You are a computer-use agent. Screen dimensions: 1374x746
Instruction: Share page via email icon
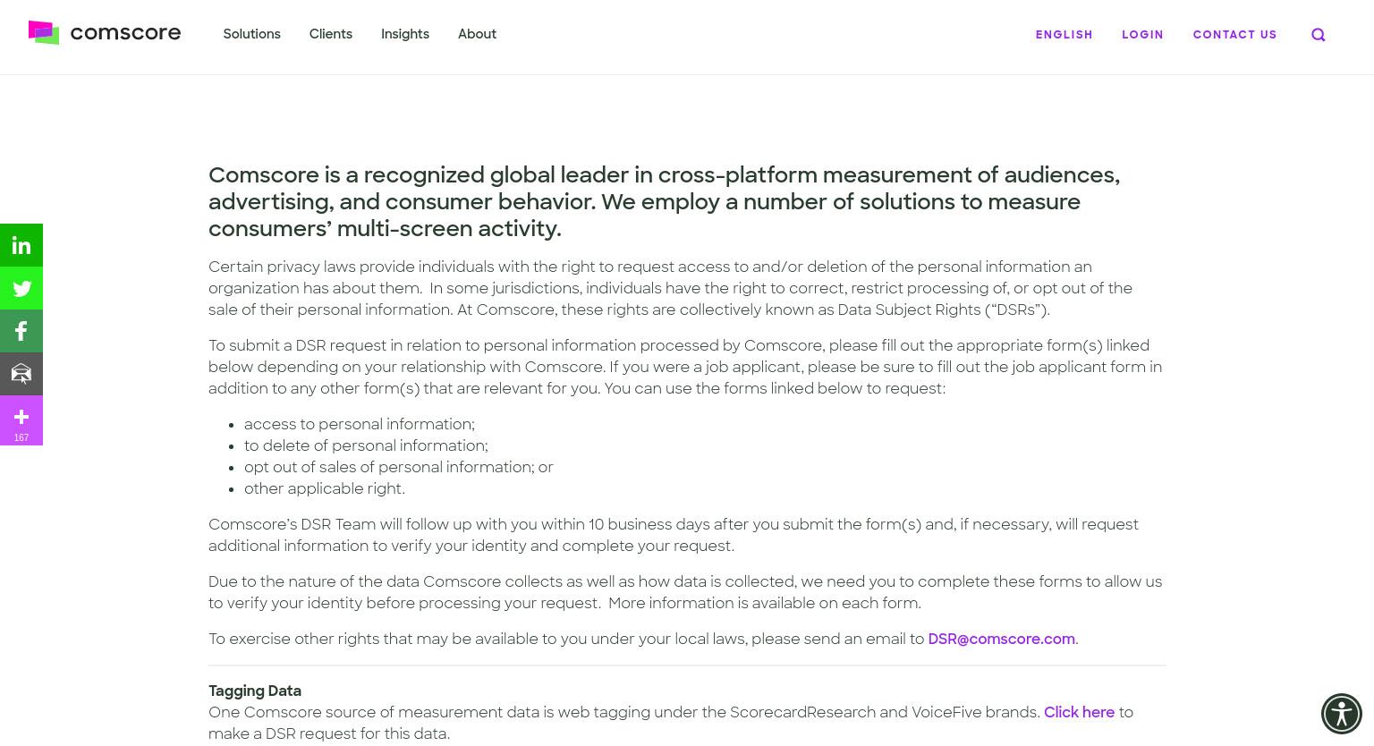(x=21, y=374)
